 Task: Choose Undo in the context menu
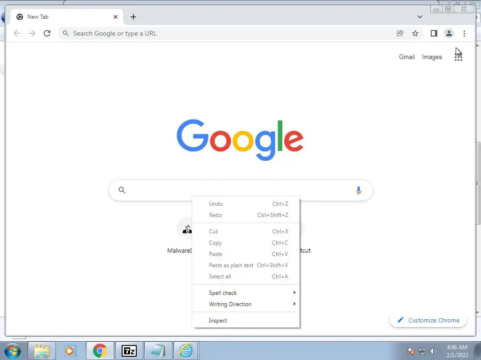click(x=246, y=204)
